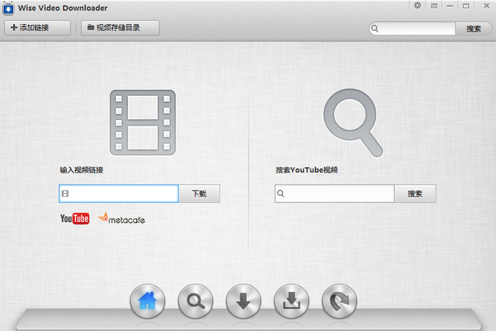Click the top-right 搜索 button
The image size is (496, 331).
[x=474, y=29]
